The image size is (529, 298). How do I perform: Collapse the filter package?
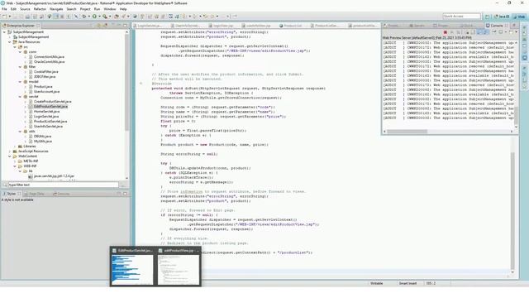click(x=20, y=67)
